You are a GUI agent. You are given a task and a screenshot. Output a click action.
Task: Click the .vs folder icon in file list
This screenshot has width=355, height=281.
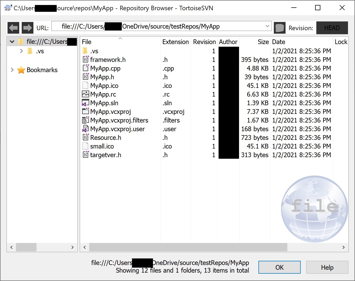(x=85, y=51)
